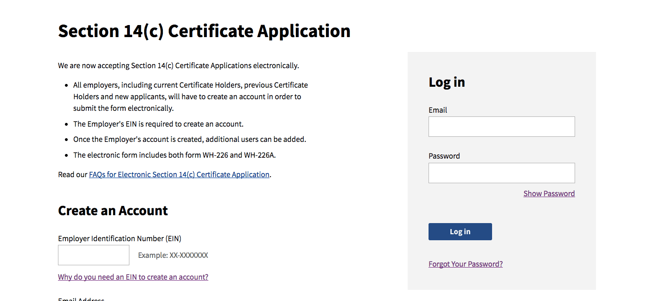The width and height of the screenshot is (653, 301).
Task: Click the "All employers" bullet paragraph
Action: point(190,97)
